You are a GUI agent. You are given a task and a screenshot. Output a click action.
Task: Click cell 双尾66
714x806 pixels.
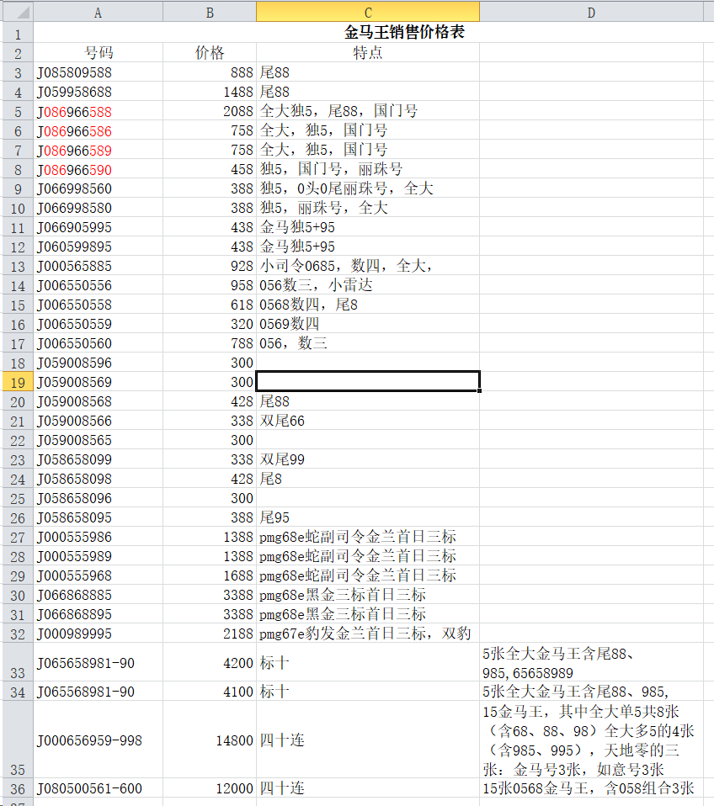click(368, 421)
